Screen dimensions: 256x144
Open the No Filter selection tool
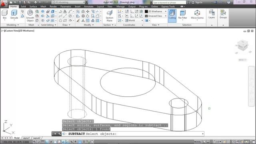[x=182, y=15]
